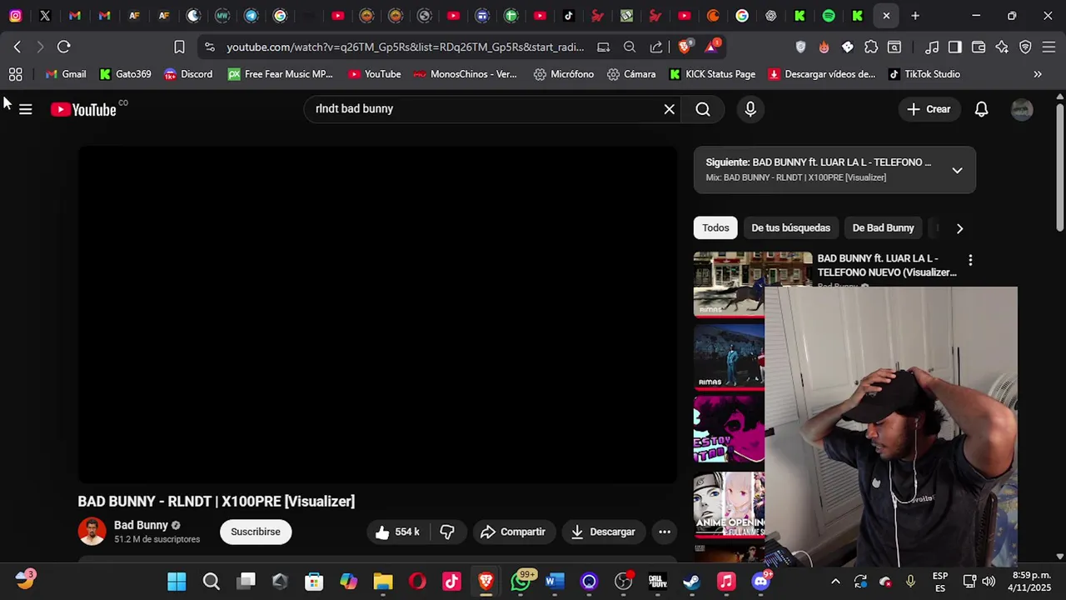Viewport: 1066px width, 600px height.
Task: Select the 'De Bad Bunny' chip
Action: pos(883,227)
